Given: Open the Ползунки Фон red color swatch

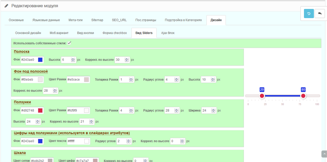Looking at the screenshot, I should tap(40, 111).
